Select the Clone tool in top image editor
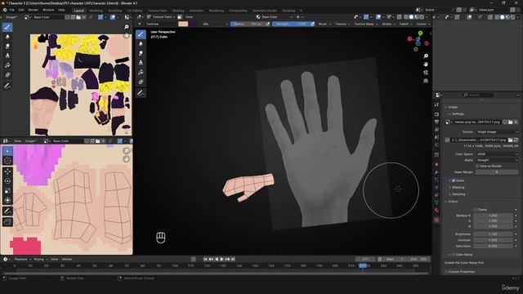The width and height of the screenshot is (523, 294). pos(7,56)
